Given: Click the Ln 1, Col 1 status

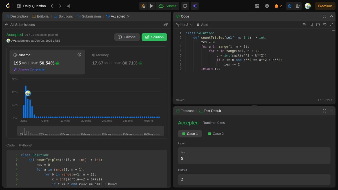Looking at the screenshot, I should coord(325,100).
